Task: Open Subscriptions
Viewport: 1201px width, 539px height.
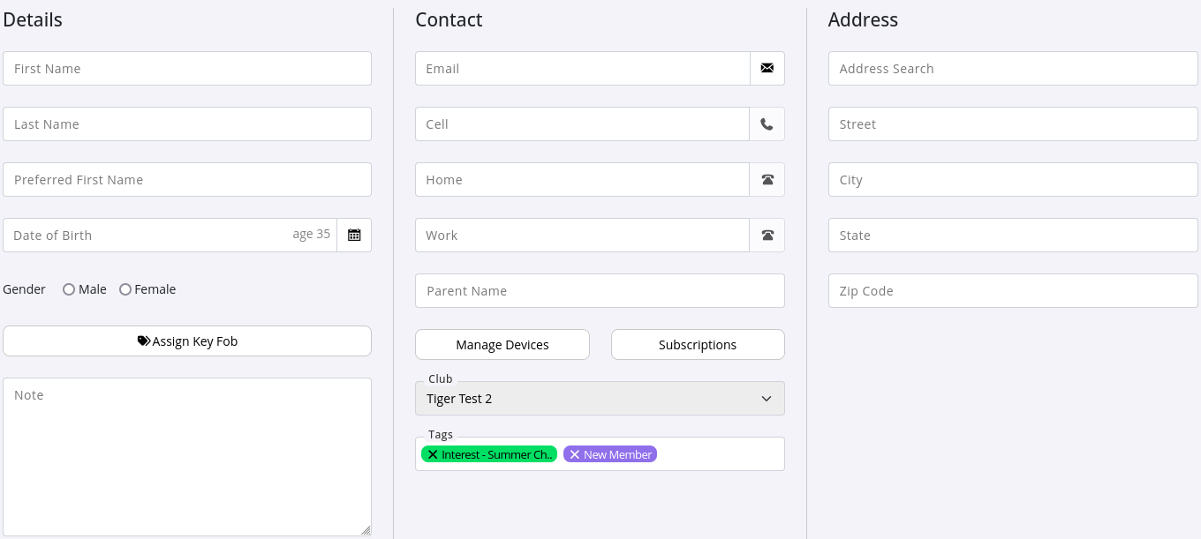Action: coord(698,345)
